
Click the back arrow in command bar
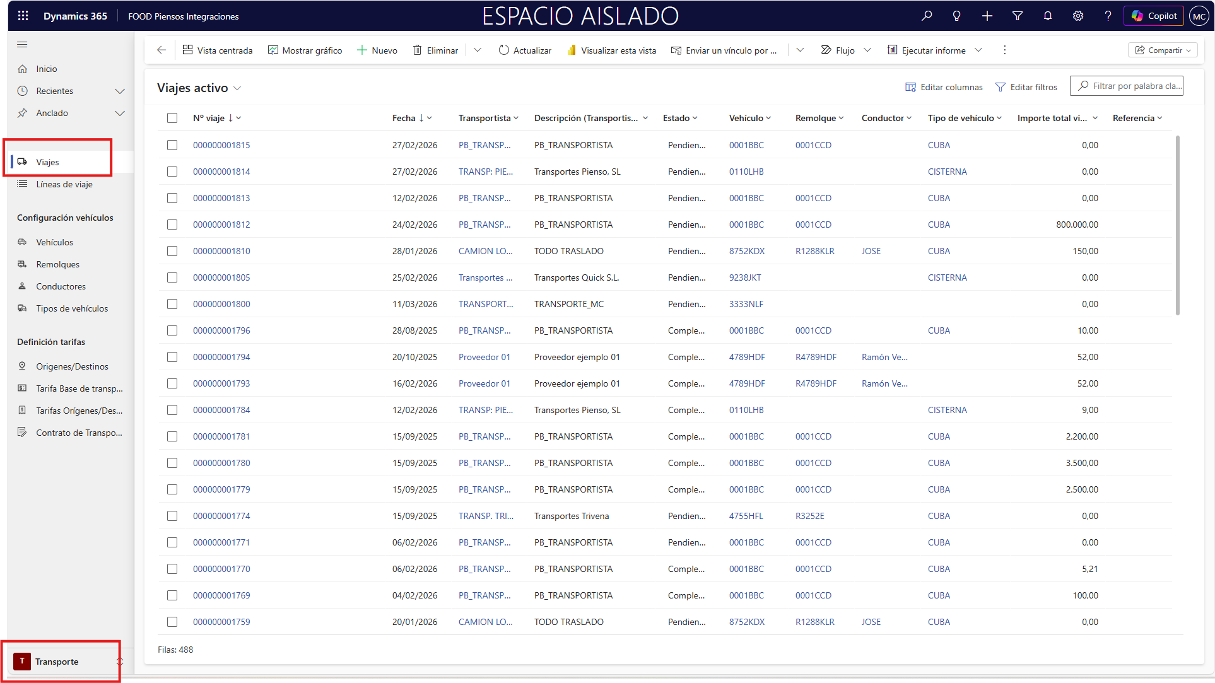click(161, 50)
